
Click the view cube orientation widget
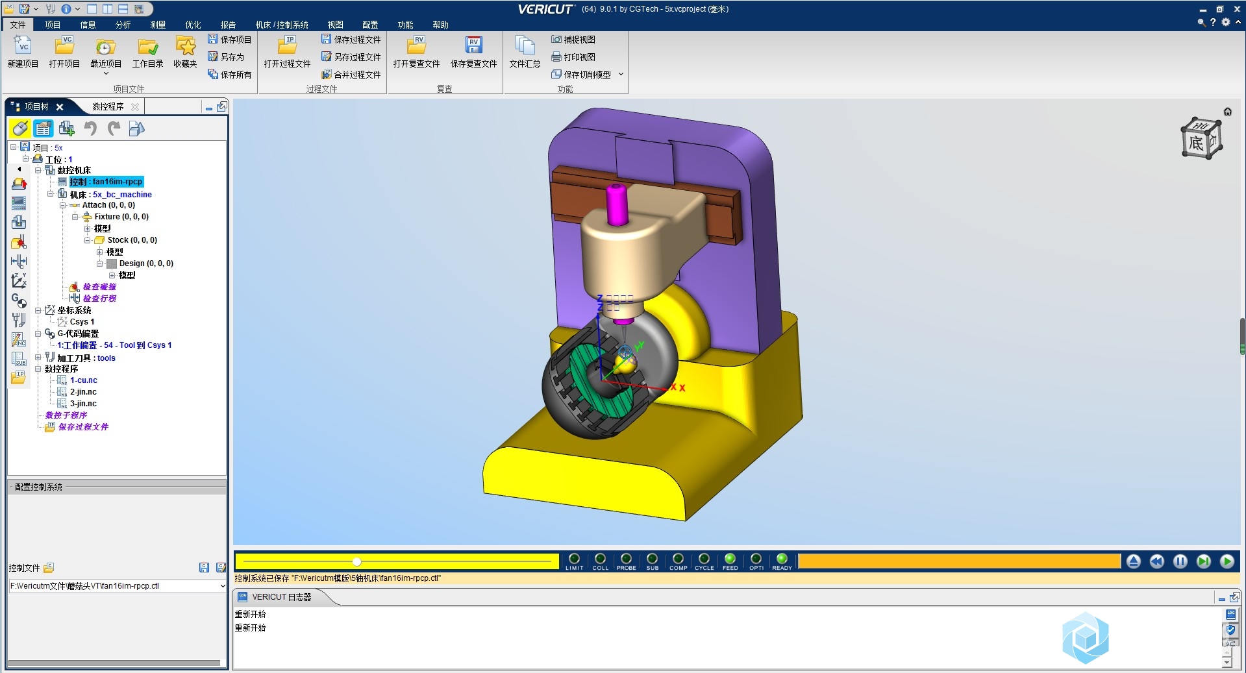pyautogui.click(x=1201, y=138)
